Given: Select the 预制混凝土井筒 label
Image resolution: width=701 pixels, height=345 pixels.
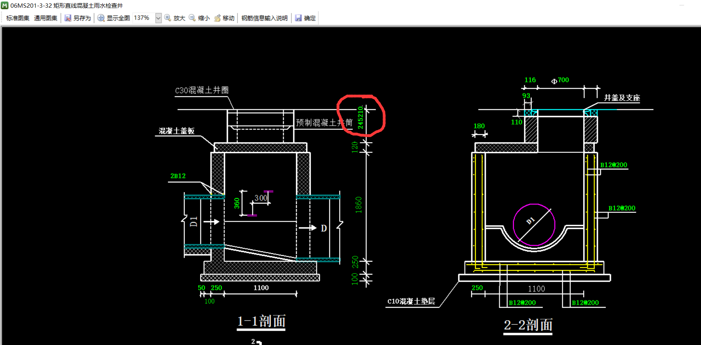Looking at the screenshot, I should (324, 123).
